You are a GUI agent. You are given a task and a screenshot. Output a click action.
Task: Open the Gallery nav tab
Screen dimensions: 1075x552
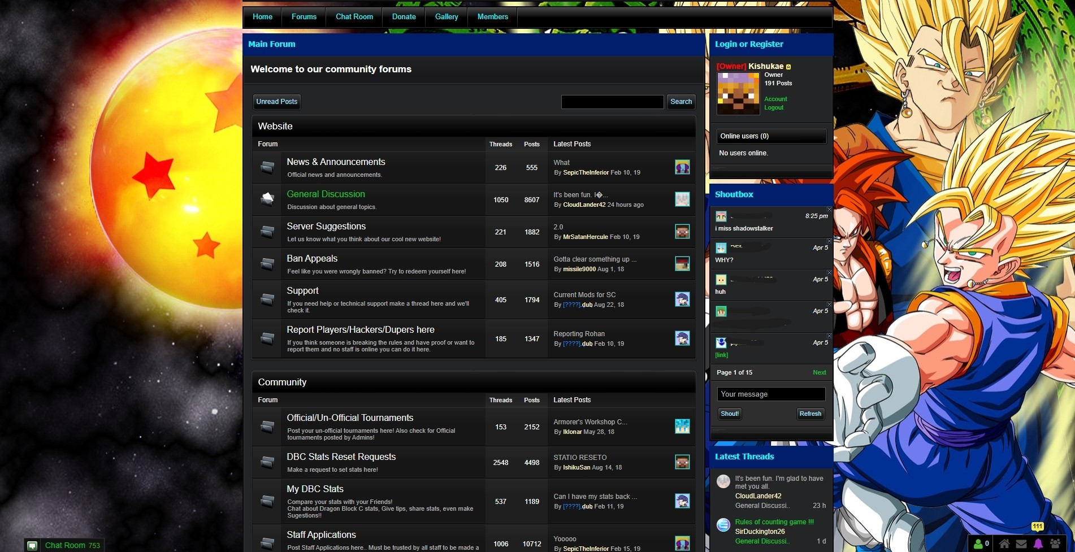(x=447, y=17)
